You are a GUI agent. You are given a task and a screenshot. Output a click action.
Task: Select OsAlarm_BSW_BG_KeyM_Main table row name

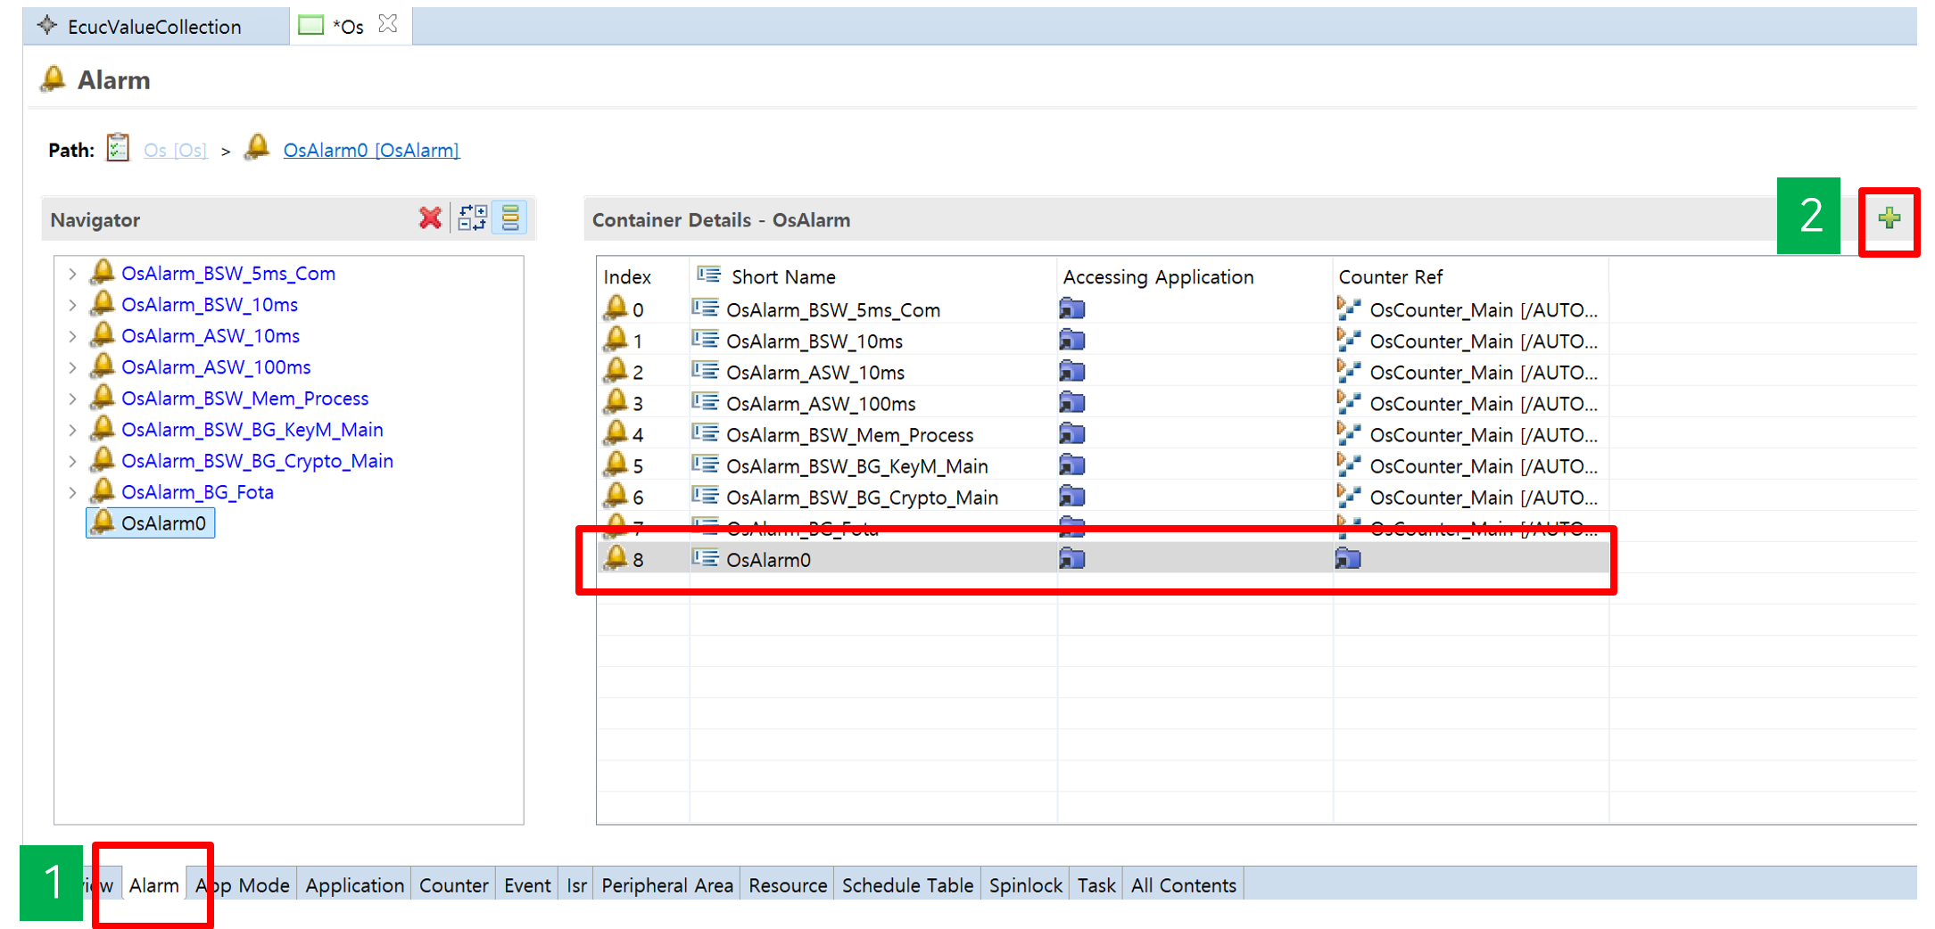pyautogui.click(x=856, y=466)
